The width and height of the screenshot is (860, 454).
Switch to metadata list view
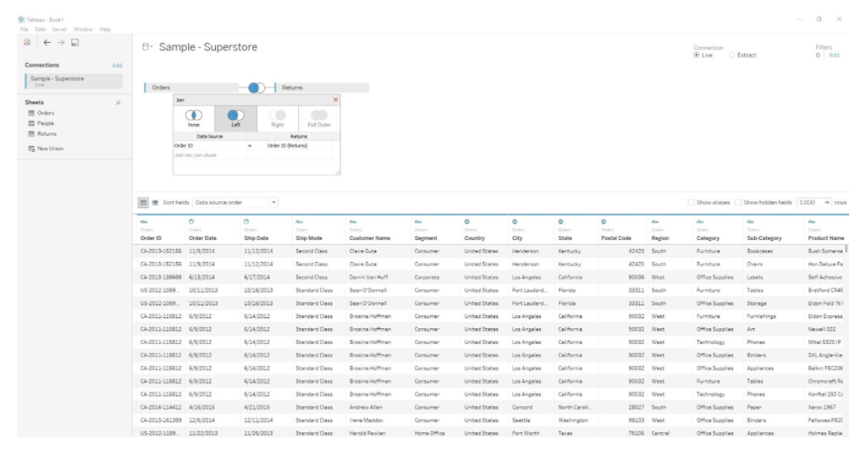(155, 202)
